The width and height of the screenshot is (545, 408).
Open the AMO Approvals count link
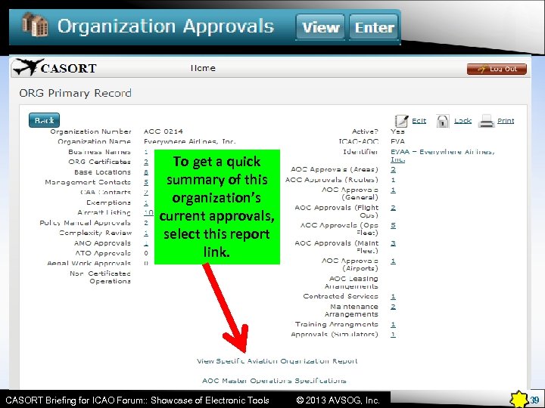click(146, 243)
